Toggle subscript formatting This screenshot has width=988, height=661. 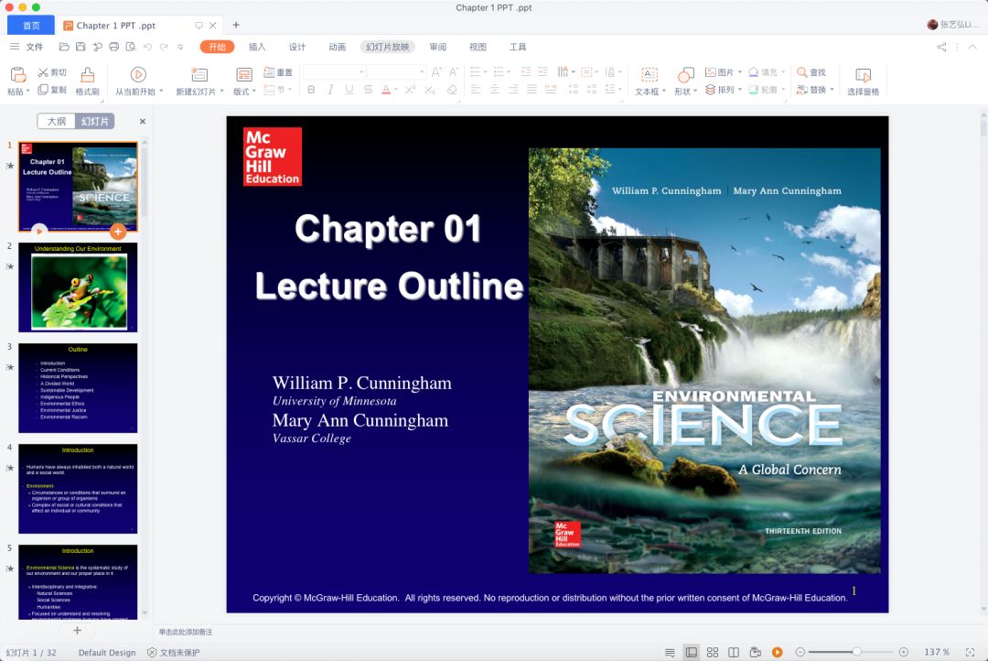pos(430,90)
